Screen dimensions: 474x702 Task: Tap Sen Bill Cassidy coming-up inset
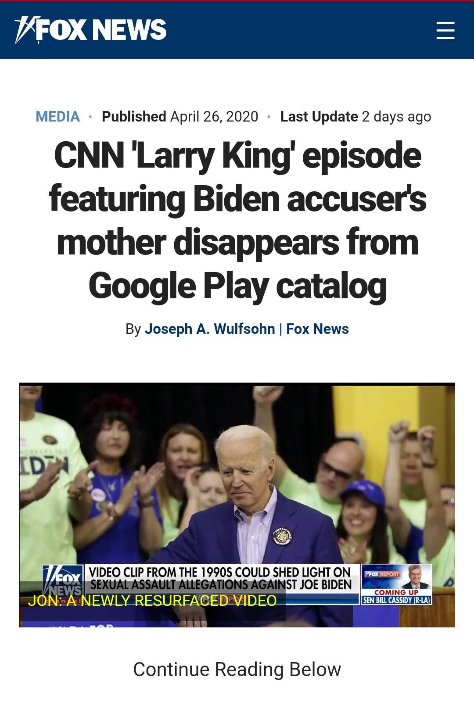396,584
